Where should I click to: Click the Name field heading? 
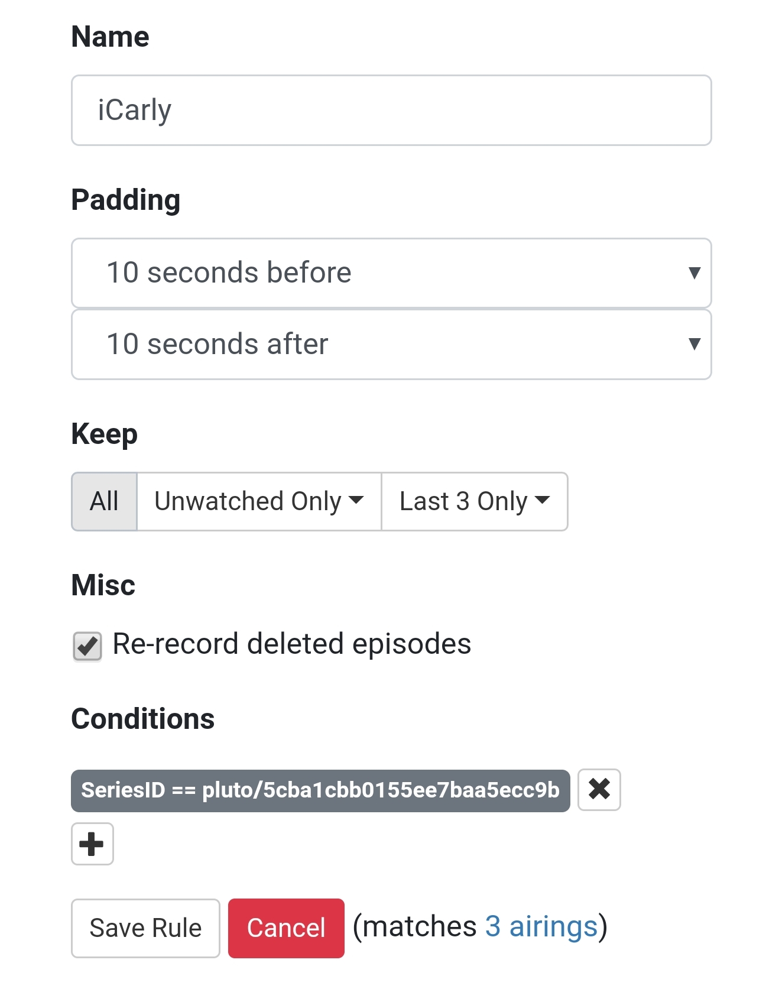coord(110,37)
